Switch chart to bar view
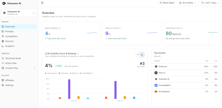 pyautogui.click(x=142, y=55)
